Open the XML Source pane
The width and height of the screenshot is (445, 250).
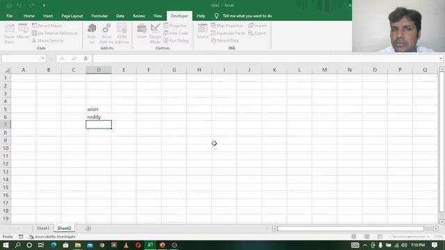click(202, 32)
